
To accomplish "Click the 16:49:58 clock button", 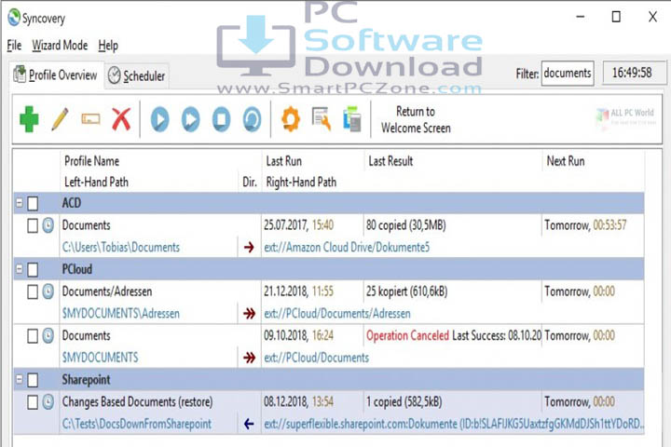I will coord(634,73).
